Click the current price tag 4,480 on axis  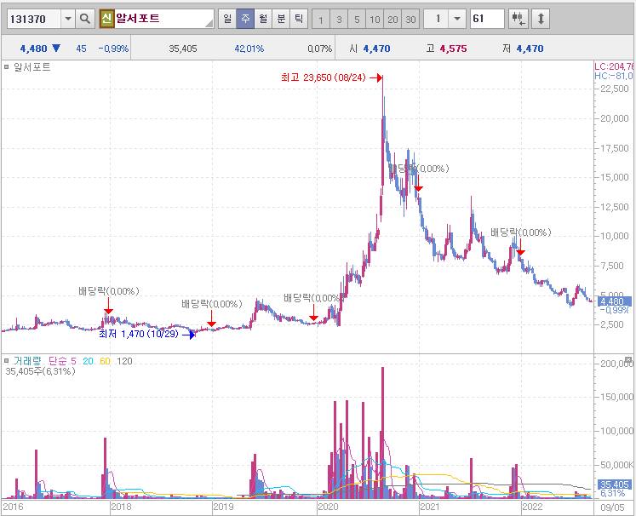(615, 301)
